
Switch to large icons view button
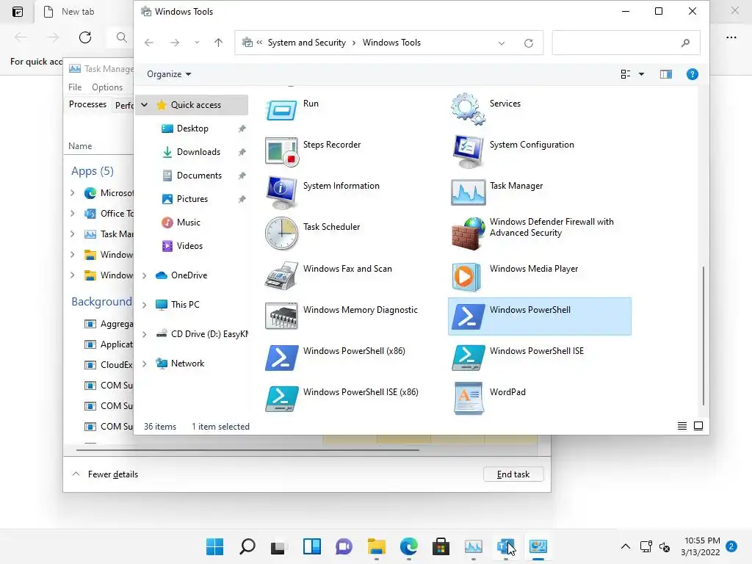coord(698,426)
